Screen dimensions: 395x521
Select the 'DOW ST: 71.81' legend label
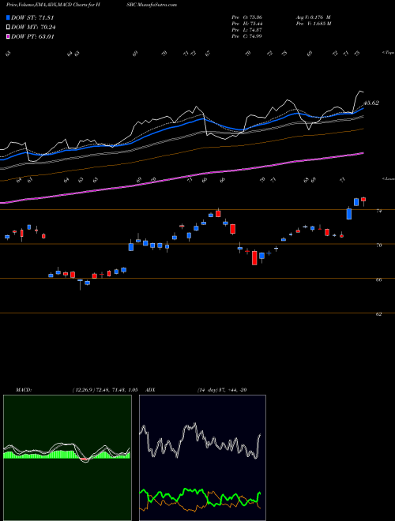(32, 17)
